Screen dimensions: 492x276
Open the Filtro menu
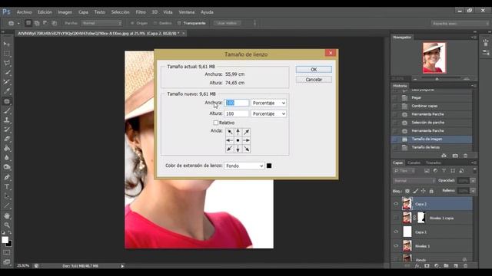coord(141,12)
